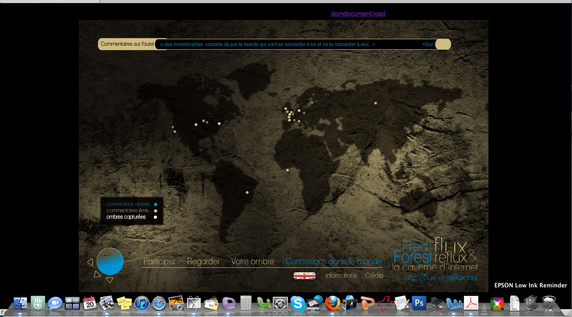Click the map dot in South America
This screenshot has height=317, width=572.
(247, 193)
